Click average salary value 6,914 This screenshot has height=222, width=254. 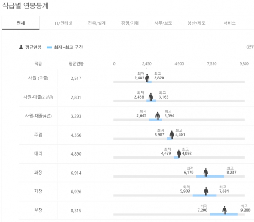[76, 173]
